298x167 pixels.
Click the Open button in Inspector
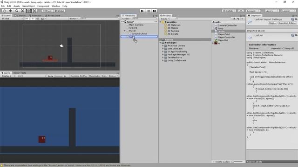pos(272,23)
